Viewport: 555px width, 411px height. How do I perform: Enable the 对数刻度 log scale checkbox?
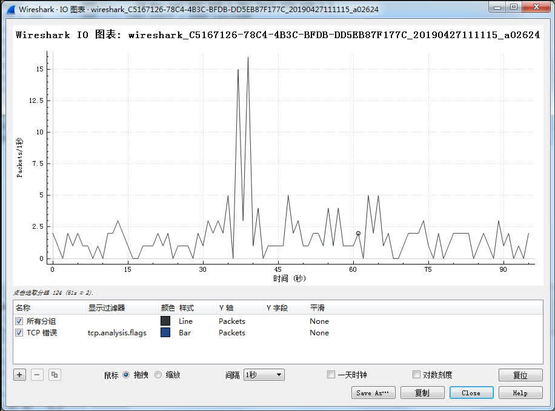click(416, 375)
